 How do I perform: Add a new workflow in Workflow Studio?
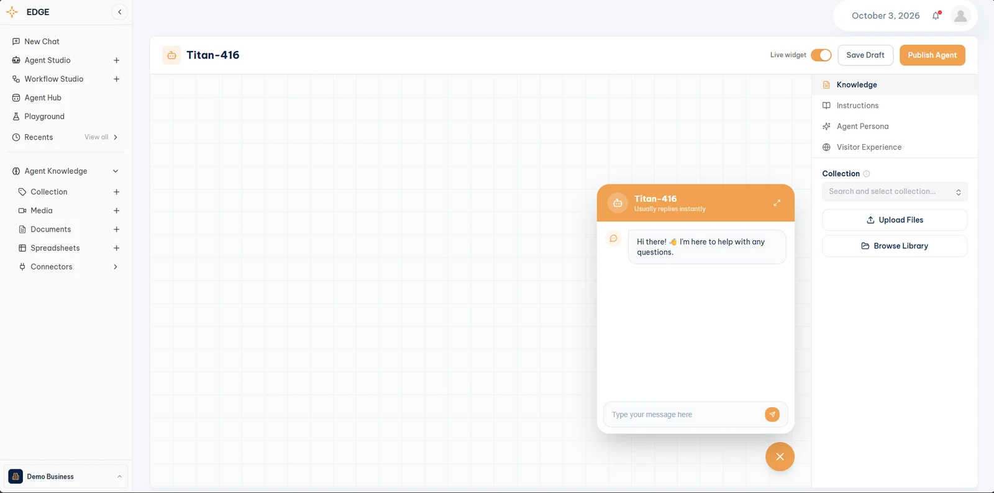116,79
